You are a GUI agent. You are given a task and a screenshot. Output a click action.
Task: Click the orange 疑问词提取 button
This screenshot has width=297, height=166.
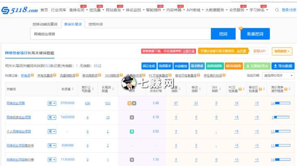click(234, 66)
